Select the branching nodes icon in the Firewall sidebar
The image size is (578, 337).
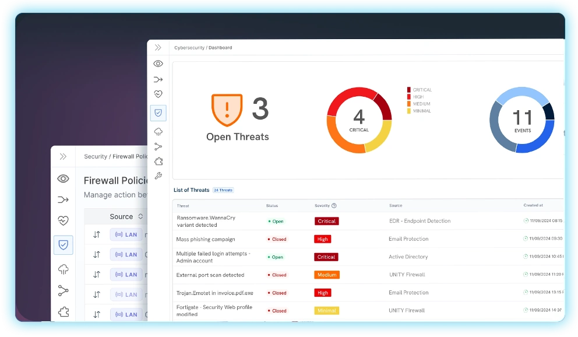63,290
